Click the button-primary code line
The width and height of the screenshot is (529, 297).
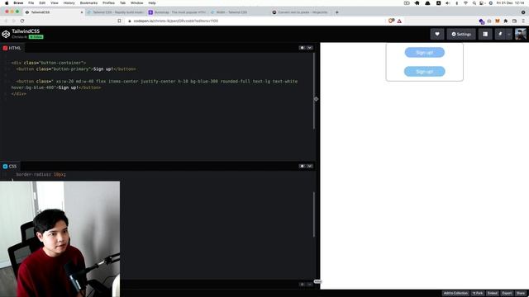click(x=76, y=69)
